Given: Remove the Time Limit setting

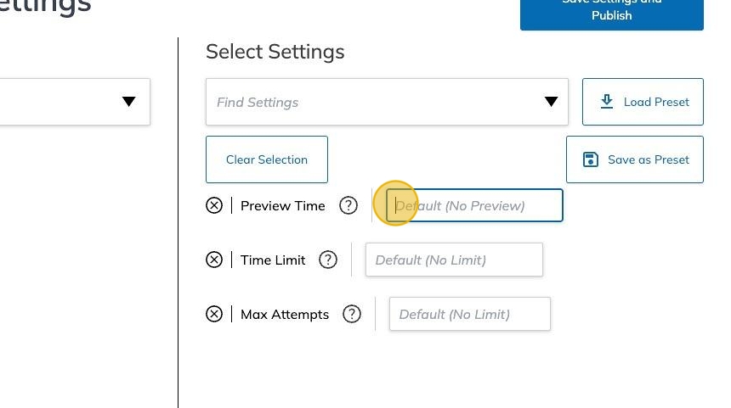Looking at the screenshot, I should pos(214,260).
